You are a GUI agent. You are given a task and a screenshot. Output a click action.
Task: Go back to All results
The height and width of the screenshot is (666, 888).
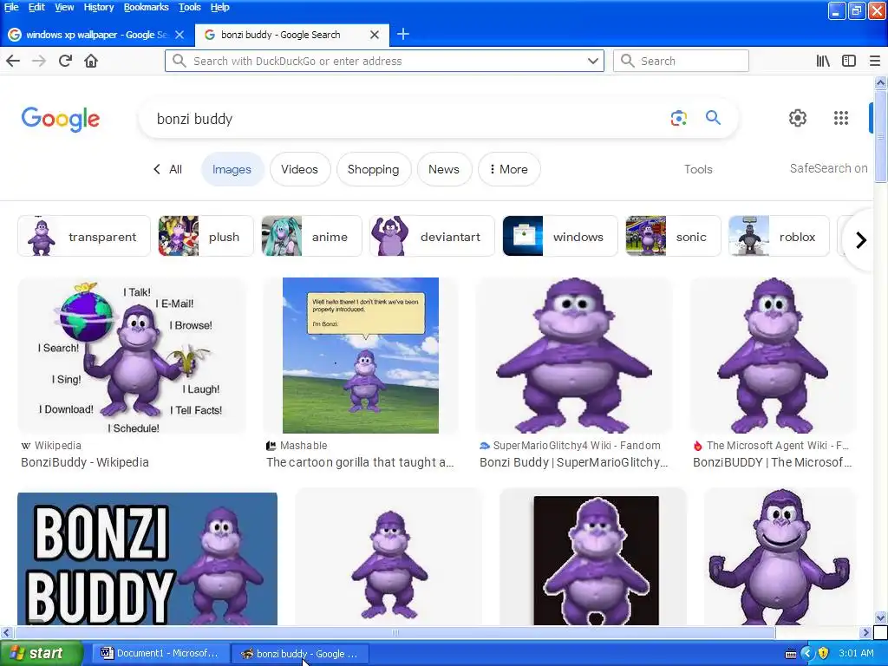pos(168,169)
